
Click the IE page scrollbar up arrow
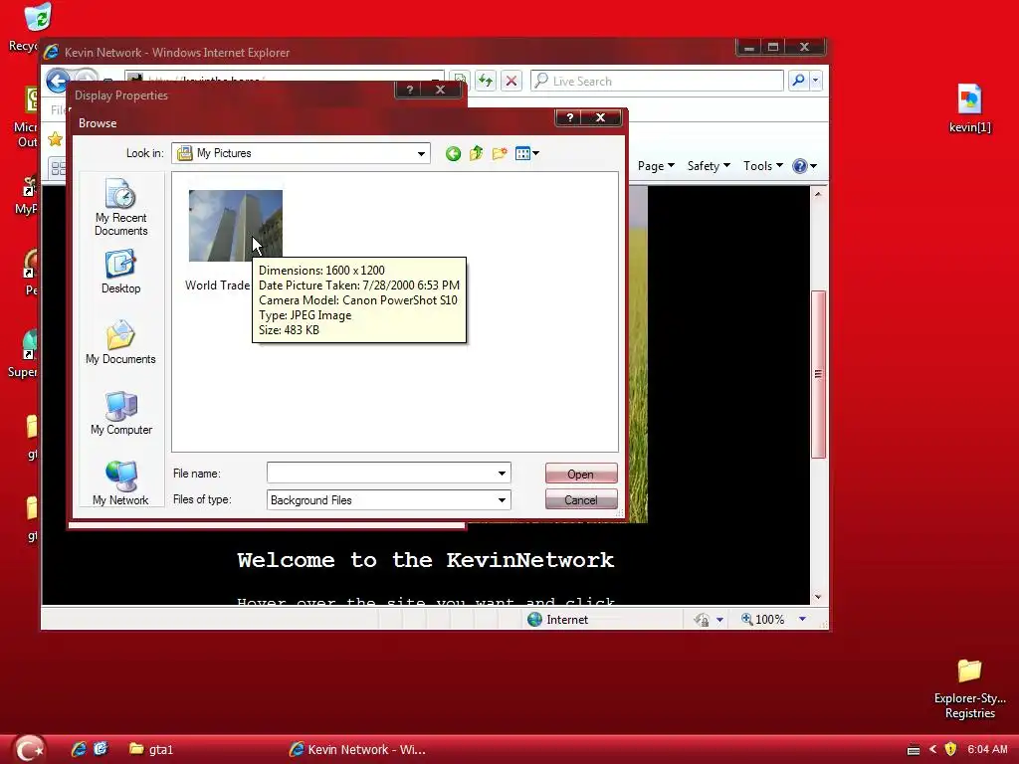[x=818, y=194]
